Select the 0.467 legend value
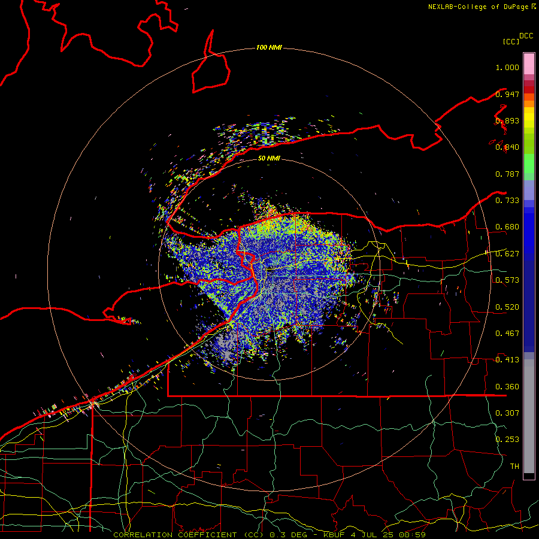Viewport: 539px width, 539px height. click(x=507, y=334)
